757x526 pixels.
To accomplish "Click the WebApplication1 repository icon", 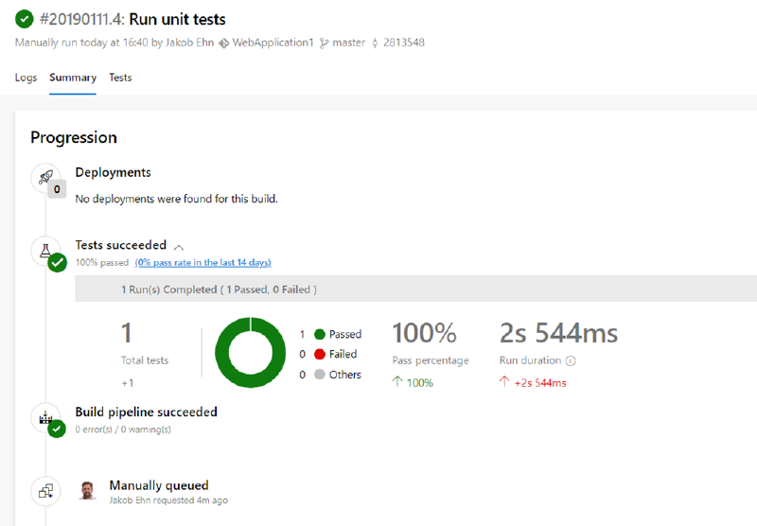I will [223, 43].
